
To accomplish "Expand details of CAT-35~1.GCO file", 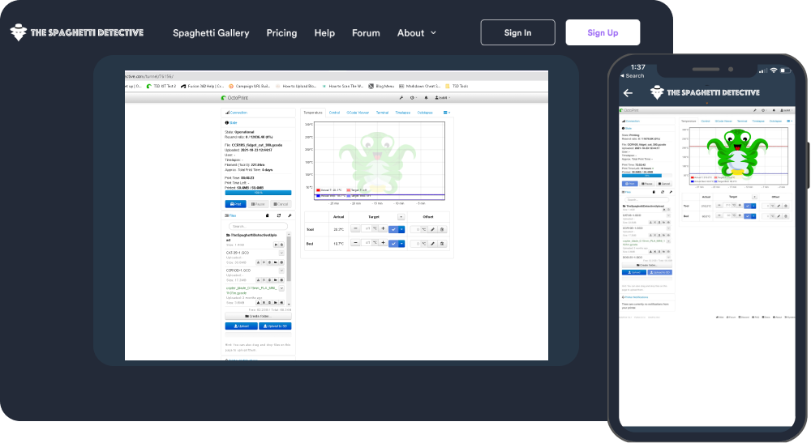I will [281, 253].
